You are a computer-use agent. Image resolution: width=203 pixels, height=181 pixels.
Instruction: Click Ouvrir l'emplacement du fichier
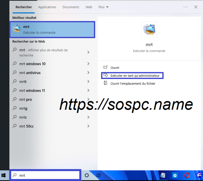(133, 84)
